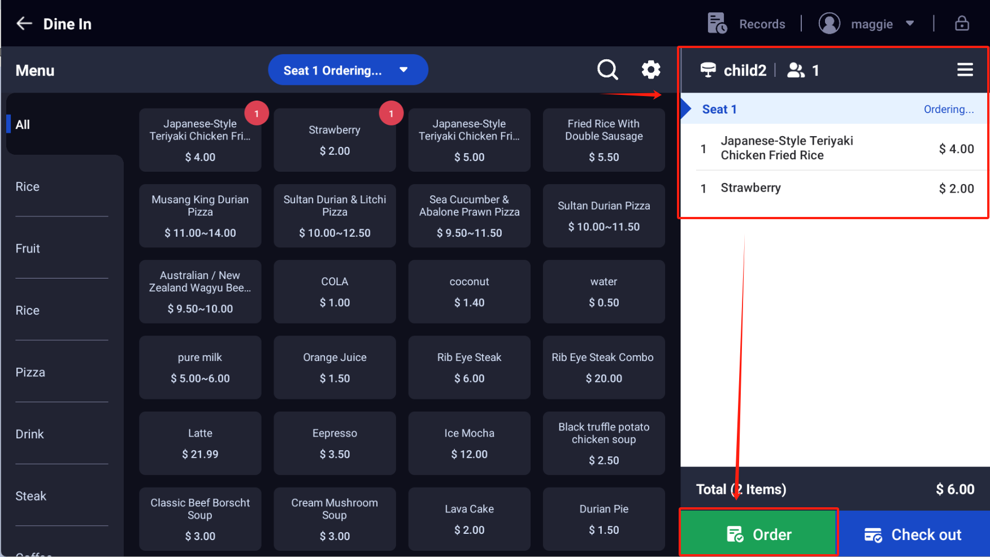This screenshot has width=990, height=557.
Task: Open the Drink category
Action: tap(30, 434)
